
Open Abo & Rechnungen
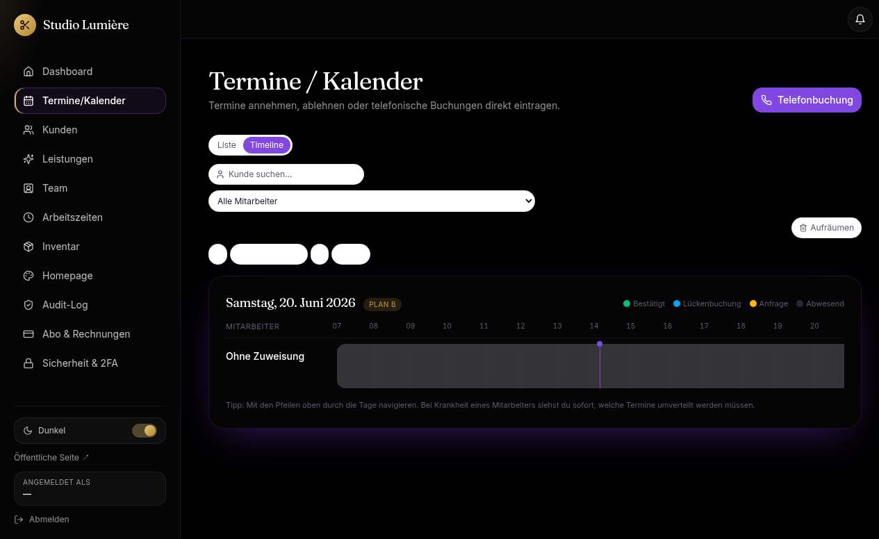coord(90,334)
